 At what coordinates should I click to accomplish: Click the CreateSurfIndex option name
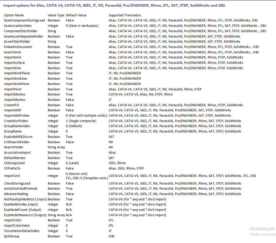16,121
